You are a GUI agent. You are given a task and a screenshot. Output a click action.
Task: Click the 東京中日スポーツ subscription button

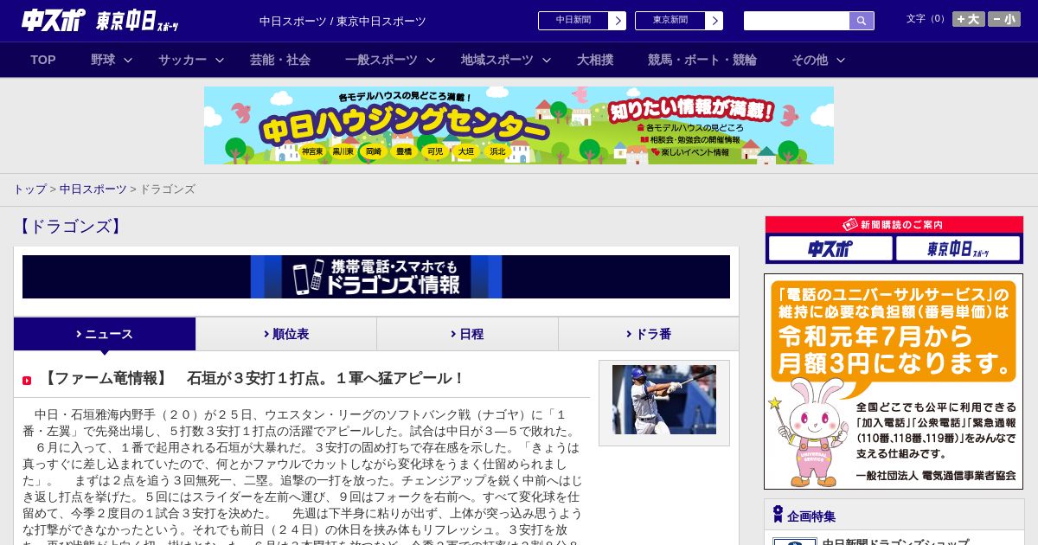[958, 249]
